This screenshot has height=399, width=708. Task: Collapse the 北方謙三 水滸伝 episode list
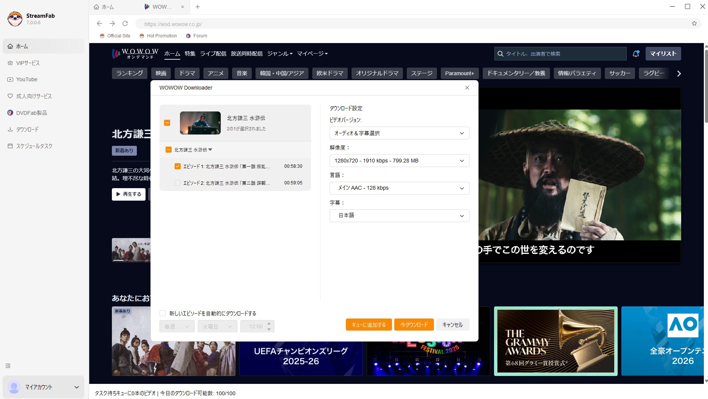point(211,150)
